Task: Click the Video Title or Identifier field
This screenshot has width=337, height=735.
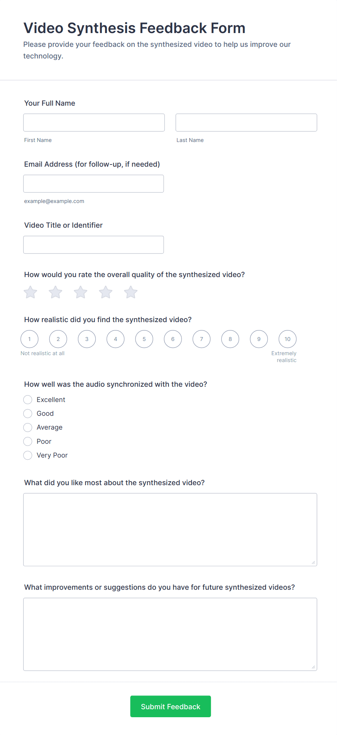Action: pos(93,245)
